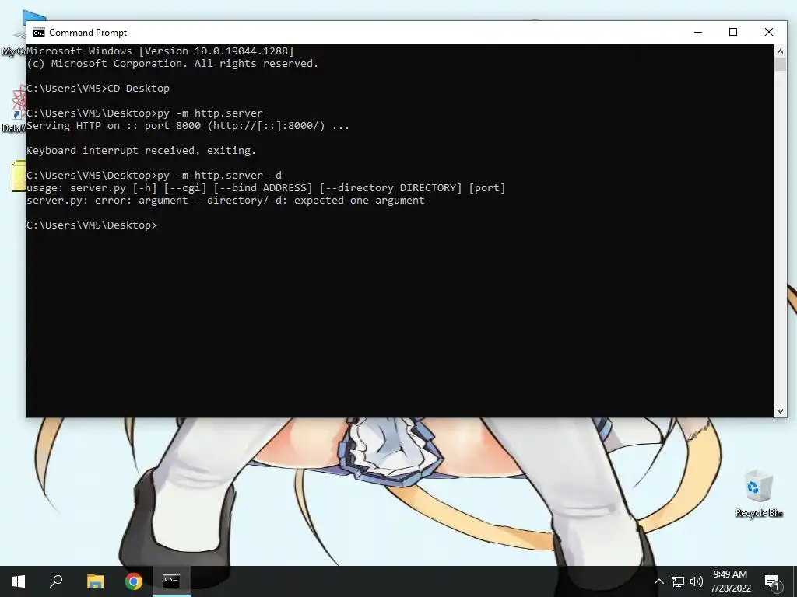This screenshot has height=597, width=797.
Task: Click '(c) Microsoft Corporation' copyright line
Action: click(x=172, y=64)
